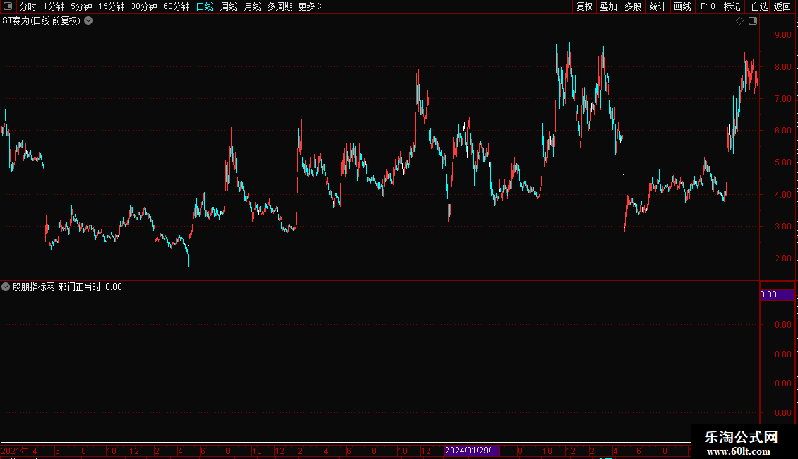Toggle the side panel icon near the price axis
This screenshot has width=798, height=459.
753,21
